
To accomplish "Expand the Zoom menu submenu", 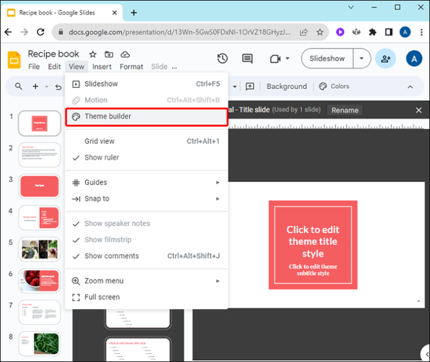I will 146,281.
